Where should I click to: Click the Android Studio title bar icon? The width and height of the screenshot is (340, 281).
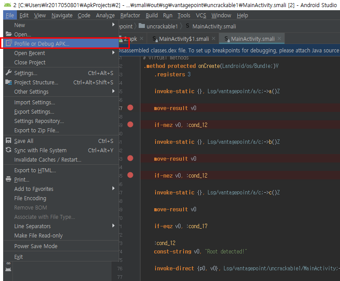[8, 5]
